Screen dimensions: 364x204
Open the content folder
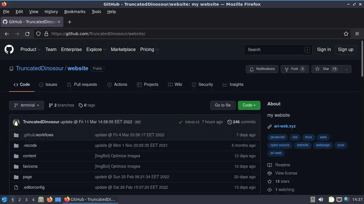30,156
